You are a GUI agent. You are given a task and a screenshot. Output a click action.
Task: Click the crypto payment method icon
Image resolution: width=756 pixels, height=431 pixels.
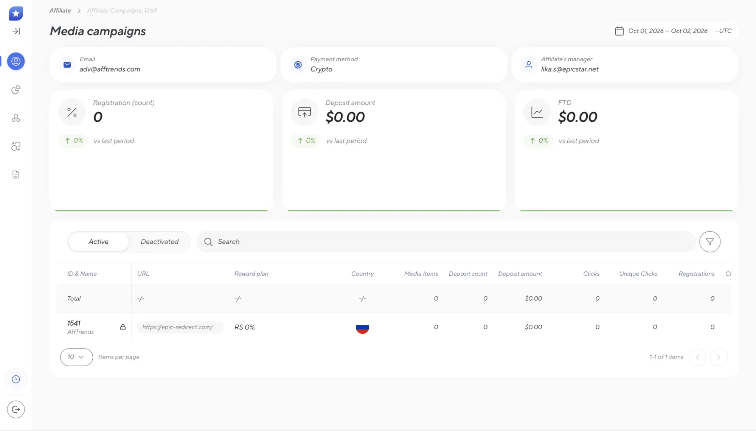pos(298,65)
